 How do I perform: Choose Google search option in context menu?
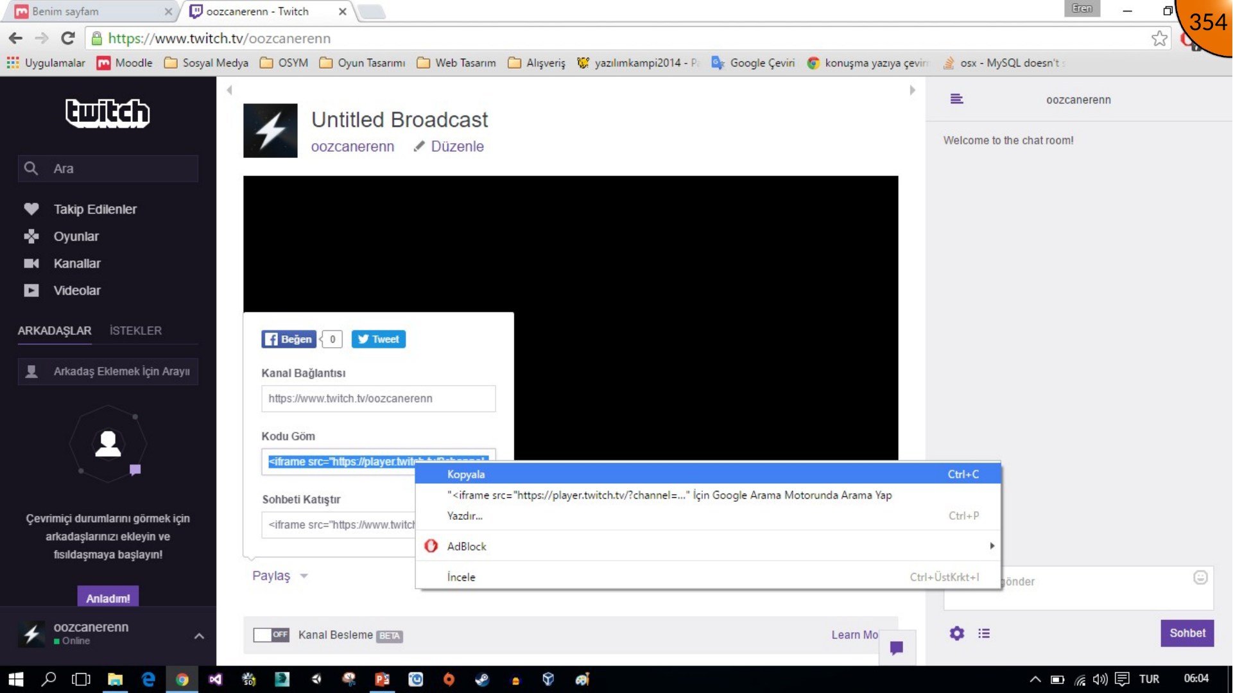point(708,495)
